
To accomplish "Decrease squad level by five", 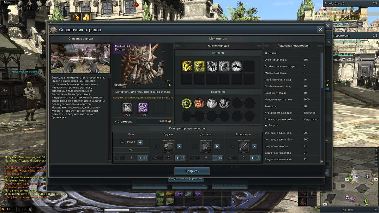I will 117,158.
